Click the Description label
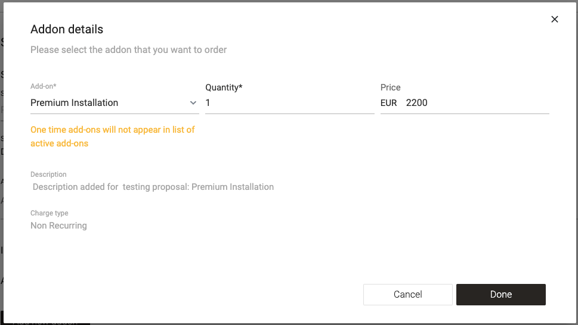Viewport: 578px width, 325px height. [x=48, y=174]
